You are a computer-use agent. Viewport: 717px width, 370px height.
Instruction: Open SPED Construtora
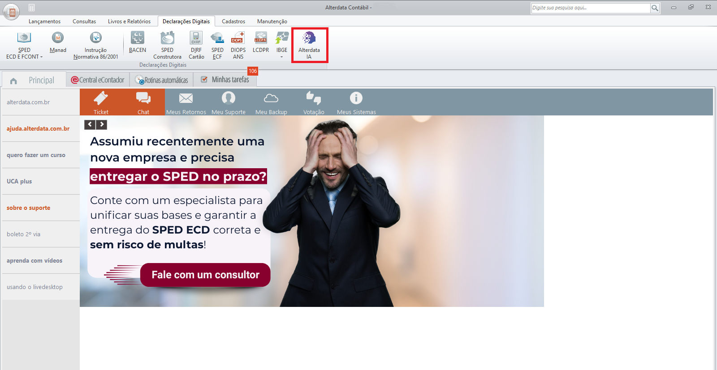(x=167, y=45)
